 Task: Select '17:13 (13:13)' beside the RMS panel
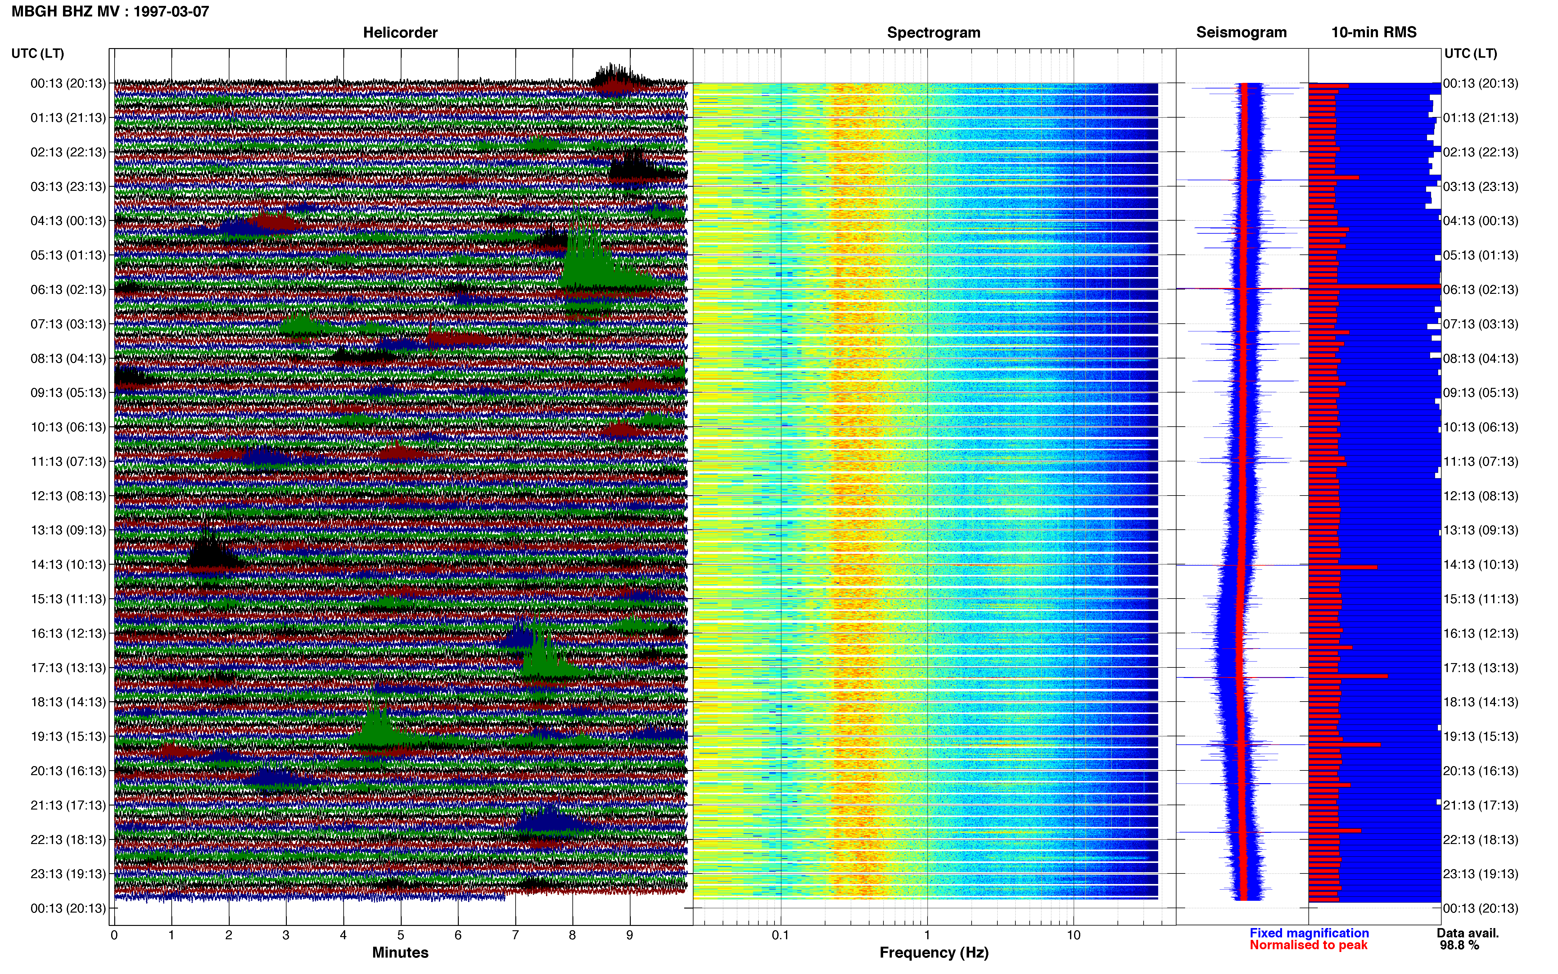point(1481,668)
